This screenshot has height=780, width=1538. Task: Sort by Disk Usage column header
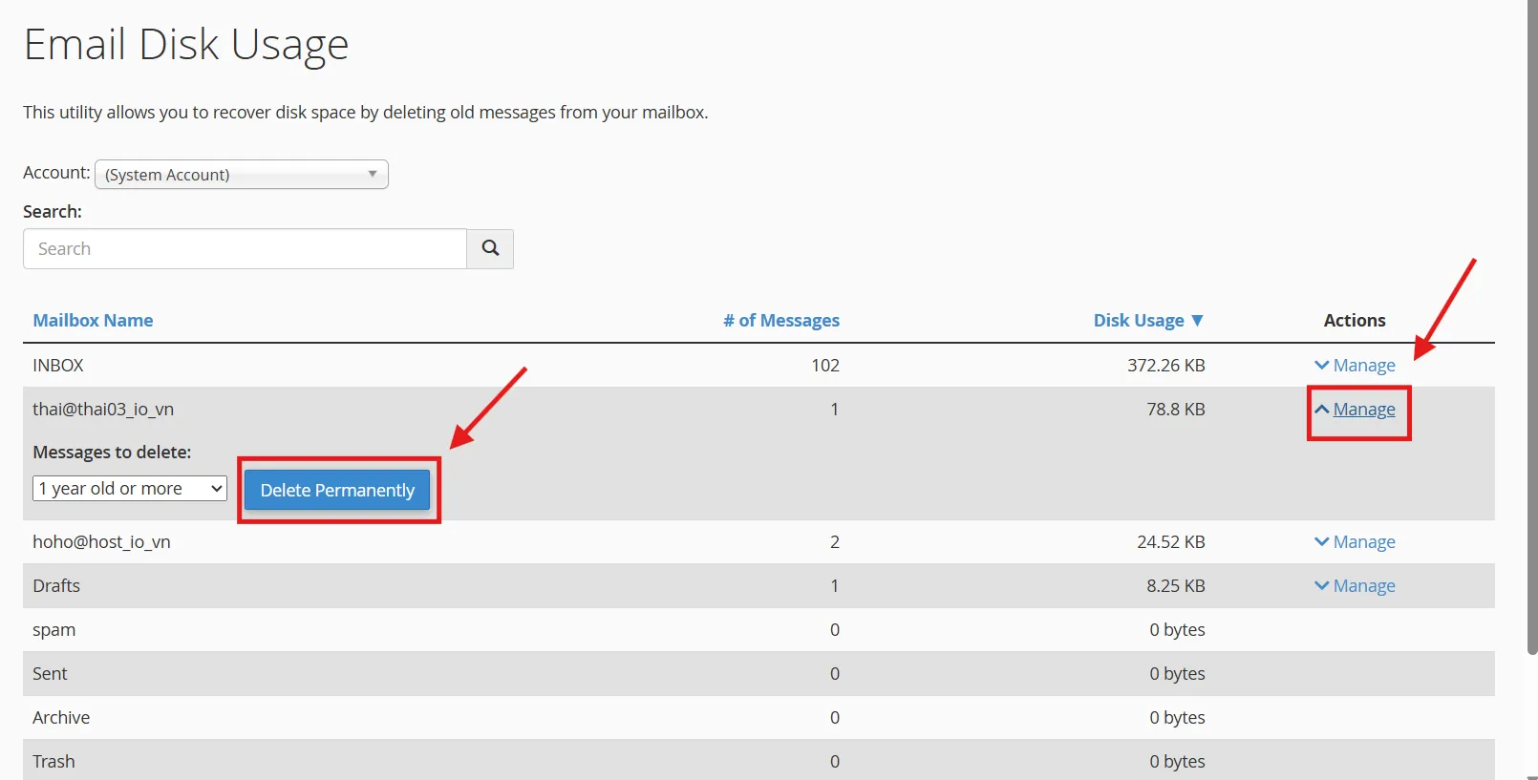(1138, 321)
